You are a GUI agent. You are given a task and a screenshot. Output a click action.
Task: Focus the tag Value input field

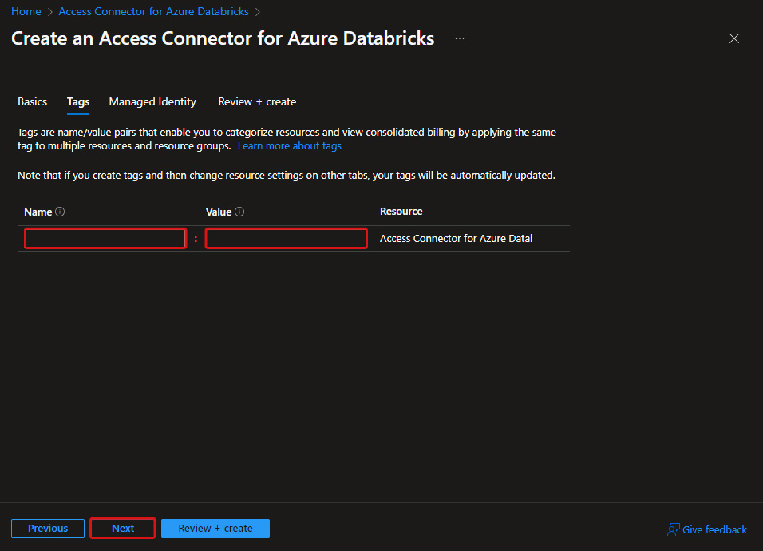[x=286, y=239]
